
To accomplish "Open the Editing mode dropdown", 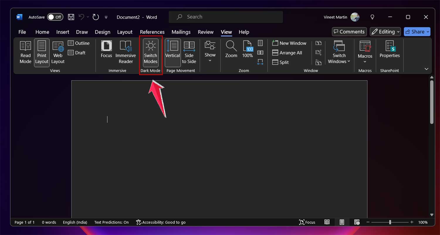I will pos(385,31).
